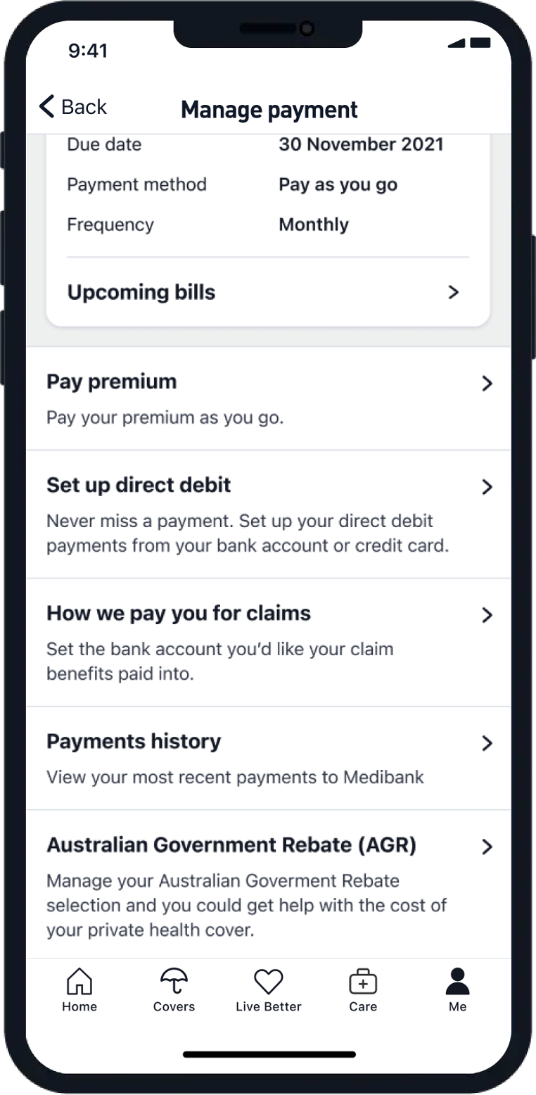Expand Set up direct debit via its chevron
The height and width of the screenshot is (1095, 536).
pyautogui.click(x=486, y=487)
